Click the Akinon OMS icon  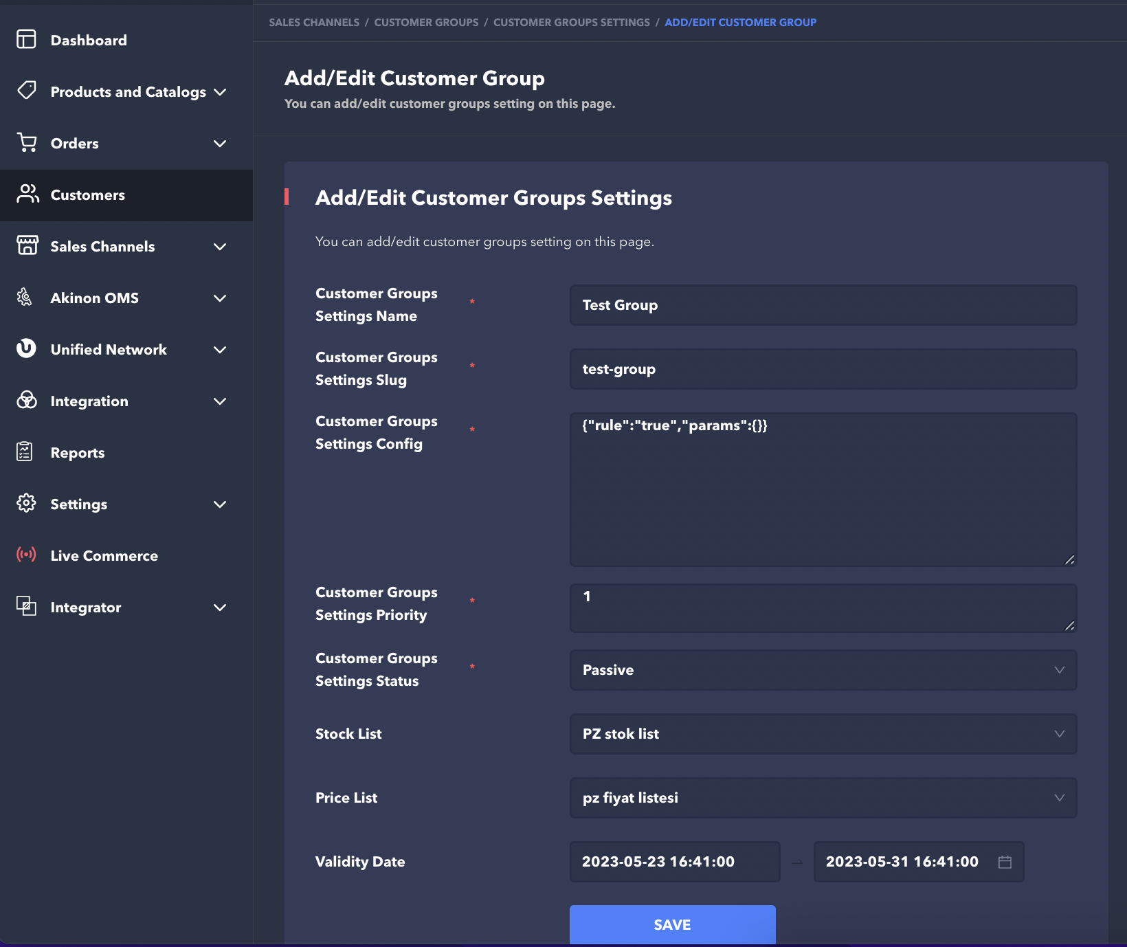pyautogui.click(x=25, y=297)
